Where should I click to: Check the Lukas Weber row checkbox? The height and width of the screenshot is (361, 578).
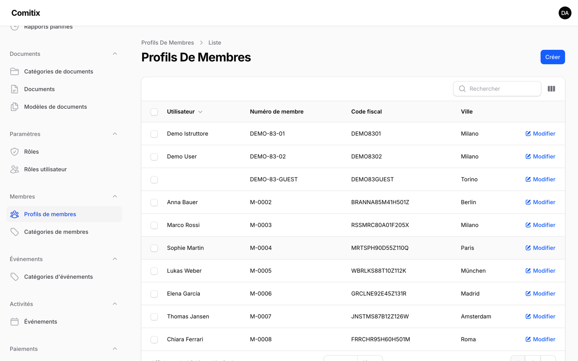coord(154,271)
